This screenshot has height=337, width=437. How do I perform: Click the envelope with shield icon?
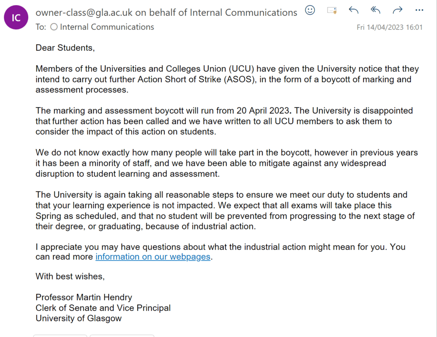(x=332, y=11)
